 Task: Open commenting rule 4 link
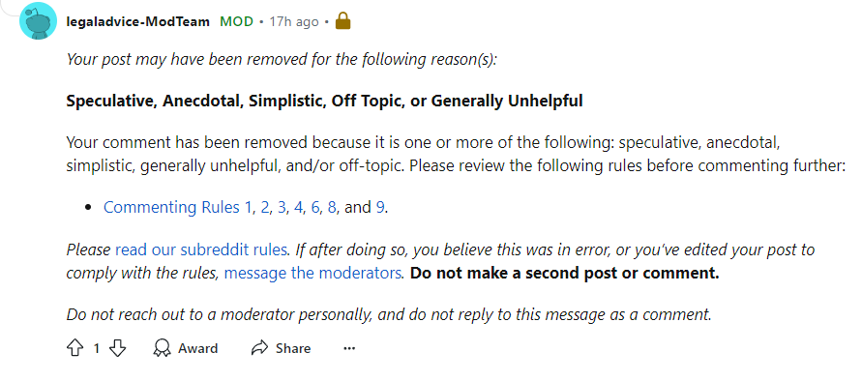[x=299, y=207]
